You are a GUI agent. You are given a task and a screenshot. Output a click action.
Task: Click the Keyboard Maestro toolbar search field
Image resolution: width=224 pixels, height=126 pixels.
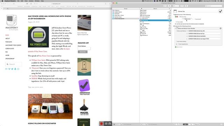pos(214,6)
